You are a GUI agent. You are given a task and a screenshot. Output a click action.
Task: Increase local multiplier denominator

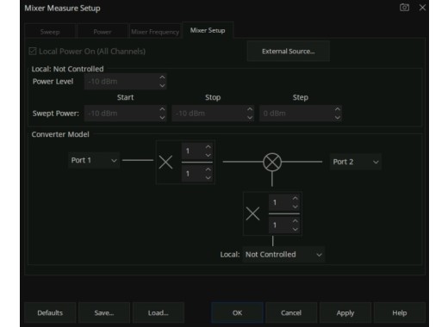pos(296,221)
